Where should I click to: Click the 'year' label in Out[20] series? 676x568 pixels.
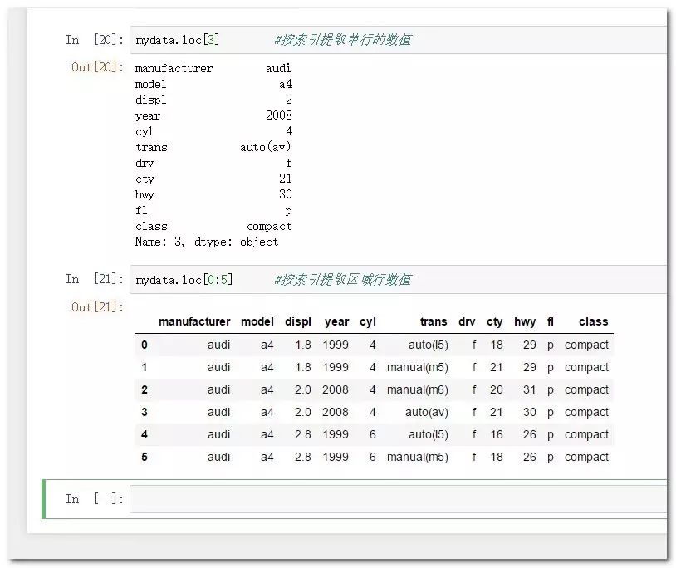pos(148,116)
